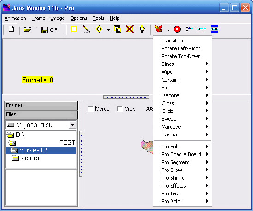Open the Frame menu
Image resolution: width=253 pixels, height=211 pixels.
(38, 18)
